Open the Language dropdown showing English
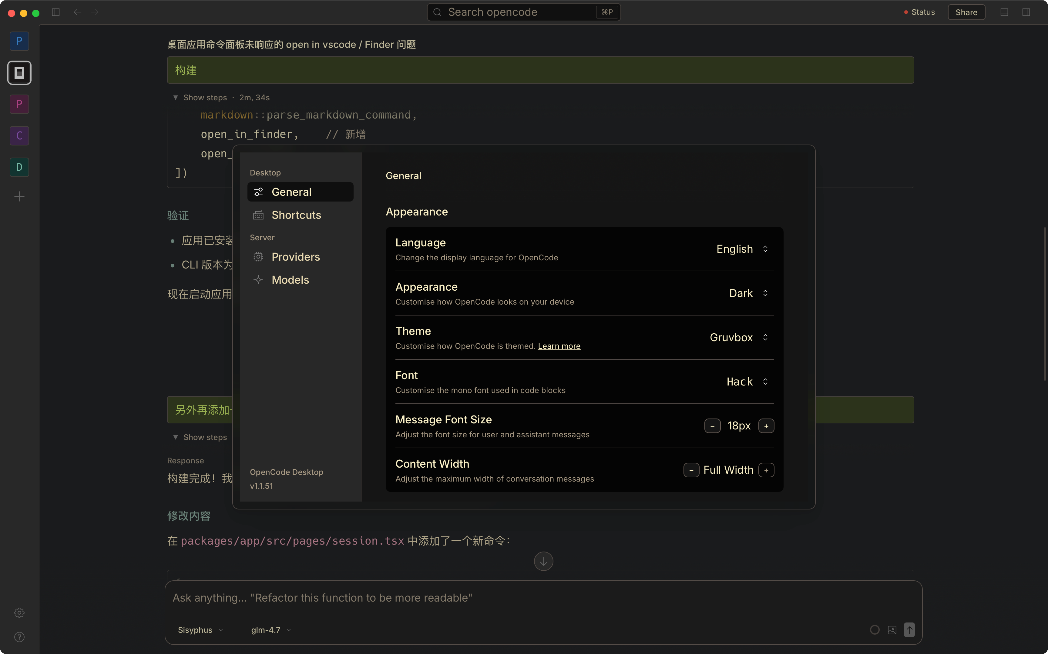 pyautogui.click(x=743, y=249)
